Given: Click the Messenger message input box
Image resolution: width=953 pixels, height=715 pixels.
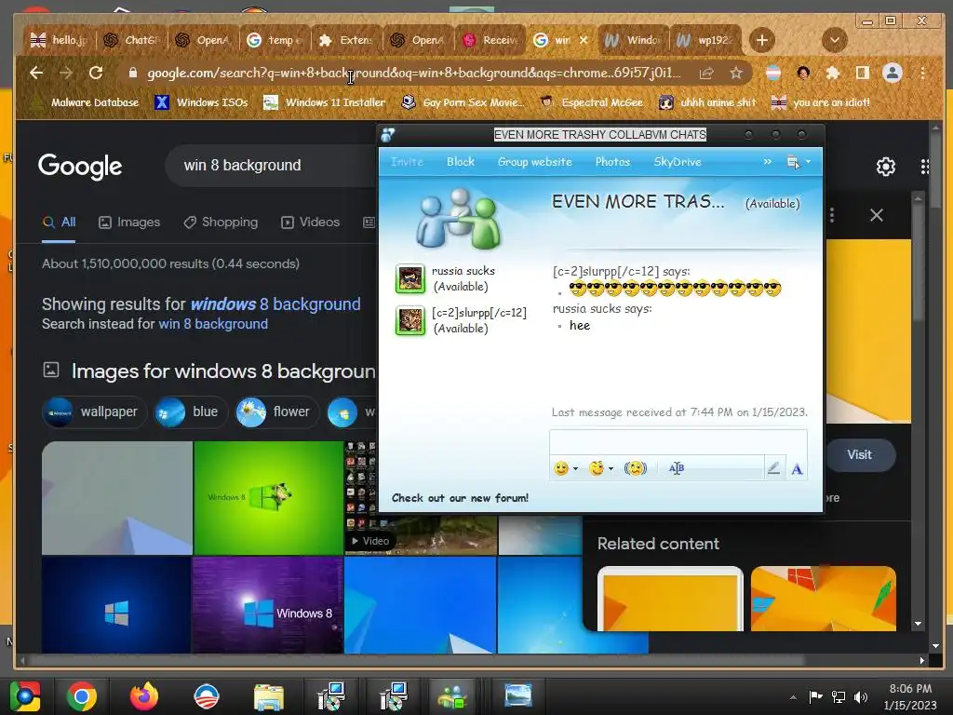Looking at the screenshot, I should [x=678, y=442].
